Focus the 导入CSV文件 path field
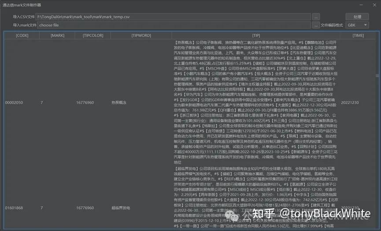The height and width of the screenshot is (231, 381). coord(173,17)
